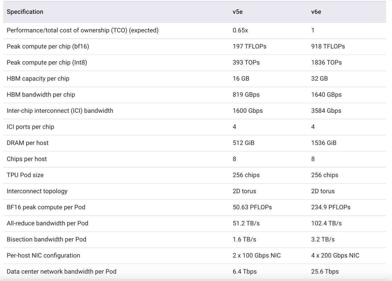Click the 234.9 PFLOPs cell
Viewport: 392px width, 281px height.
[331, 207]
